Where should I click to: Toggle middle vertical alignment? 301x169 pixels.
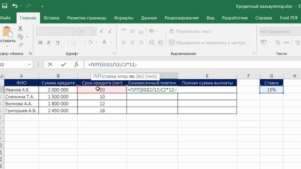tap(132, 31)
